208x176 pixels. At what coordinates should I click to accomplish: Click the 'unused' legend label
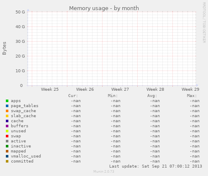pyautogui.click(x=18, y=131)
